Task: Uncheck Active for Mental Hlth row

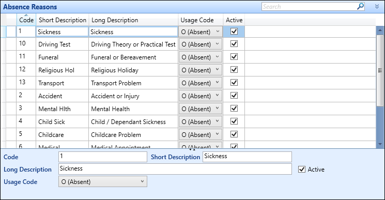Action: coord(234,108)
